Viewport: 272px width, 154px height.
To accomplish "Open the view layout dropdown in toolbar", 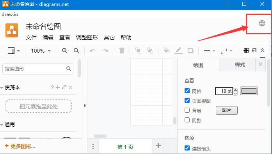I will [14, 51].
